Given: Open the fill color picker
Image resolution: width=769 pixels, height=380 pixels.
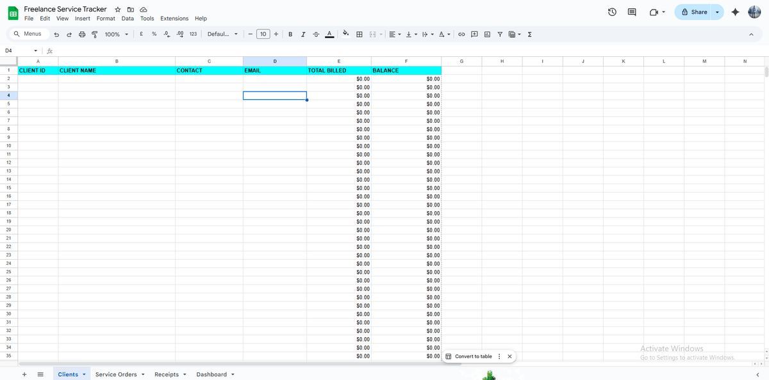Looking at the screenshot, I should click(345, 35).
